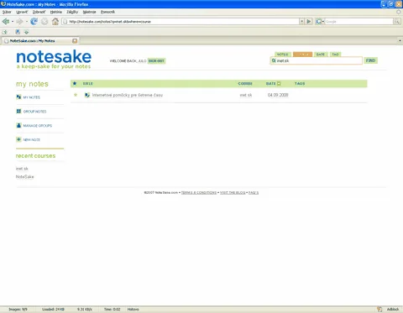Image resolution: width=403 pixels, height=313 pixels.
Task: Open the Súbor menu
Action: pyautogui.click(x=7, y=12)
